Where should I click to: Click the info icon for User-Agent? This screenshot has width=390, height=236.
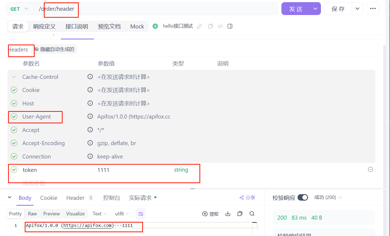90,116
